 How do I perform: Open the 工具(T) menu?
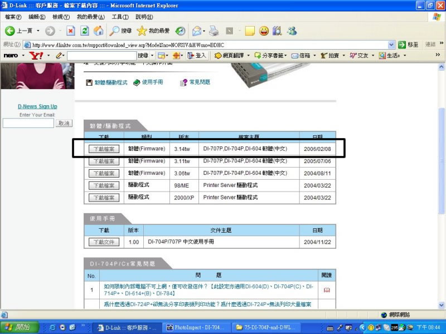(120, 17)
